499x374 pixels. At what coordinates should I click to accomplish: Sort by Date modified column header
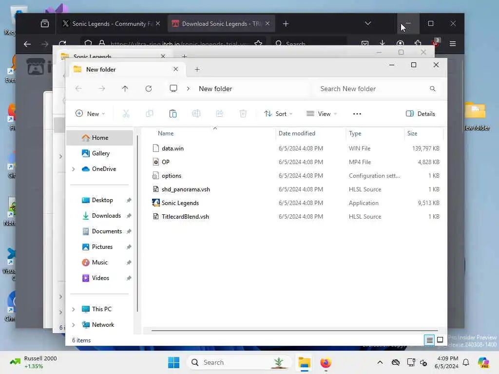tap(310, 133)
